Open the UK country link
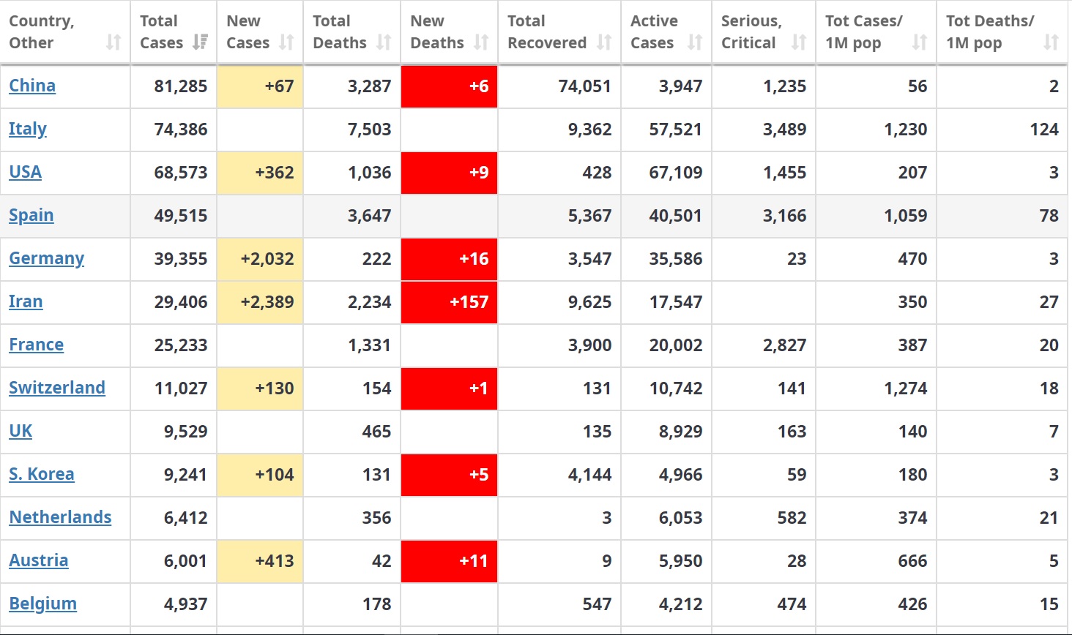 click(21, 432)
